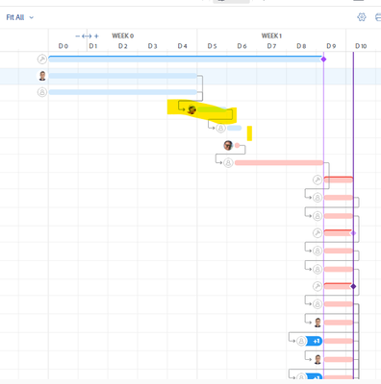Zoom out timeline with minus icon
The image size is (381, 384).
point(78,36)
